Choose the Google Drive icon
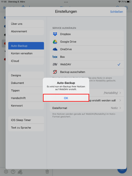 pos(55,42)
